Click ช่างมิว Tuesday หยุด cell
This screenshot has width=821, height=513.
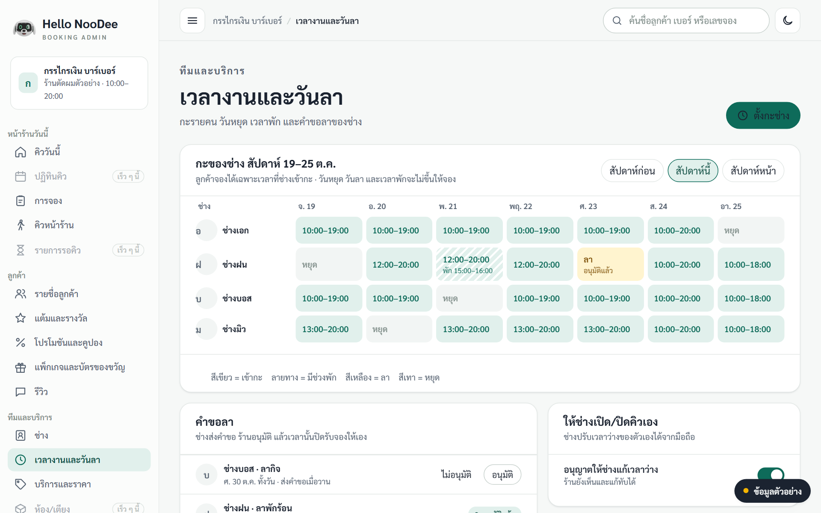pyautogui.click(x=399, y=329)
